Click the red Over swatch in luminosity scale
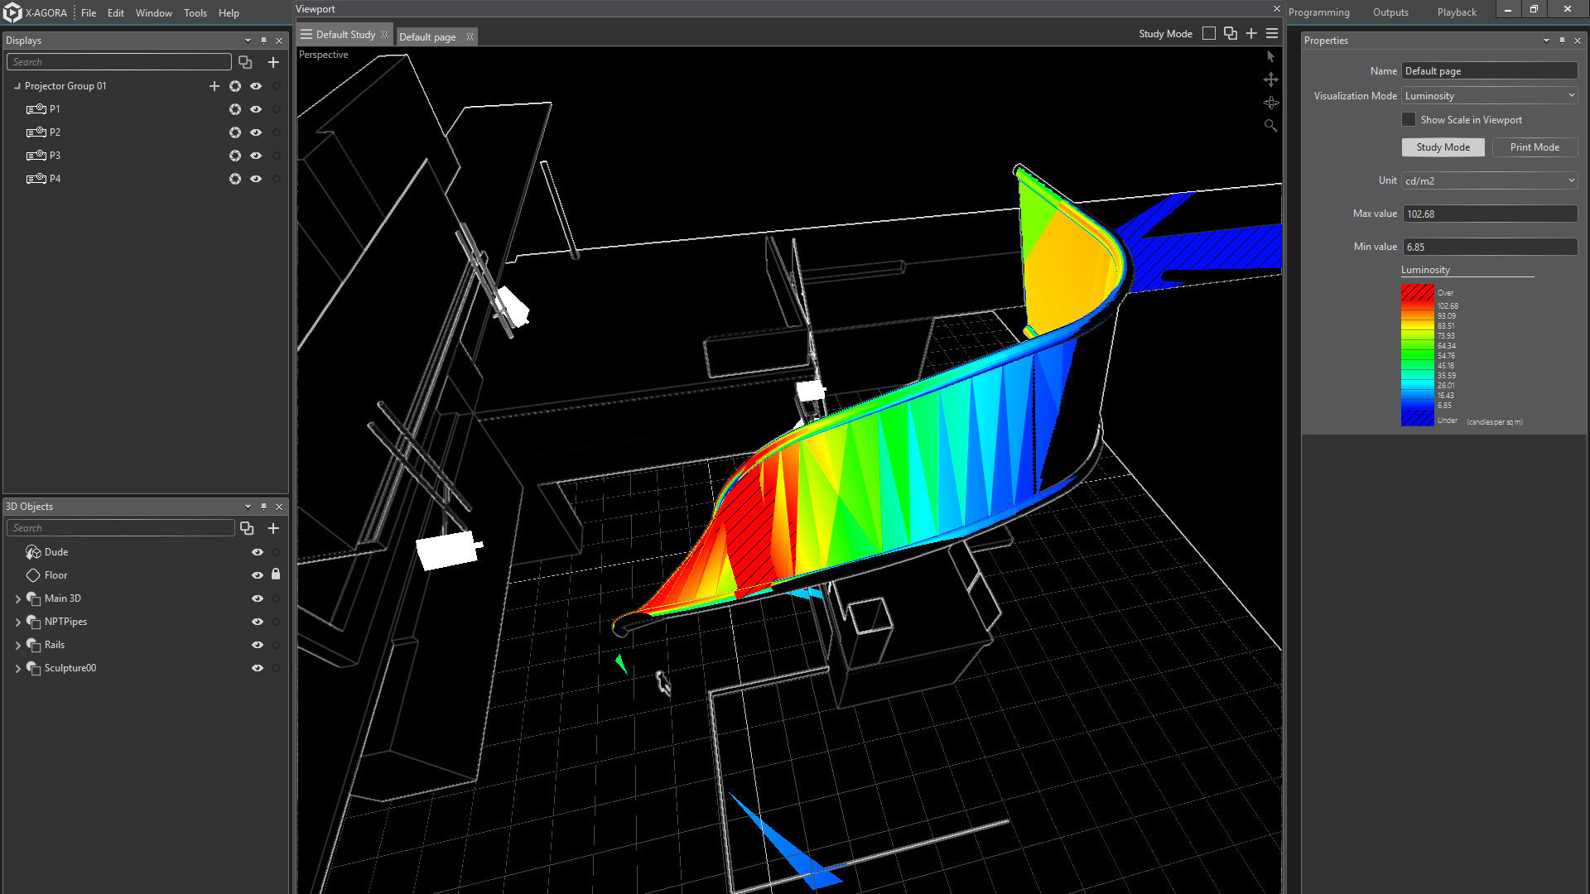This screenshot has height=894, width=1590. coord(1417,292)
